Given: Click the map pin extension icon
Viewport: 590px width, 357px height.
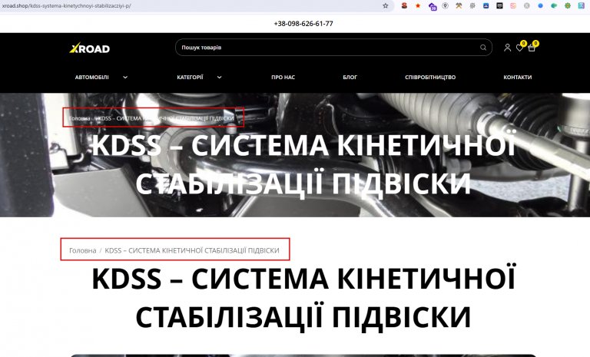Looking at the screenshot, I should click(445, 5).
